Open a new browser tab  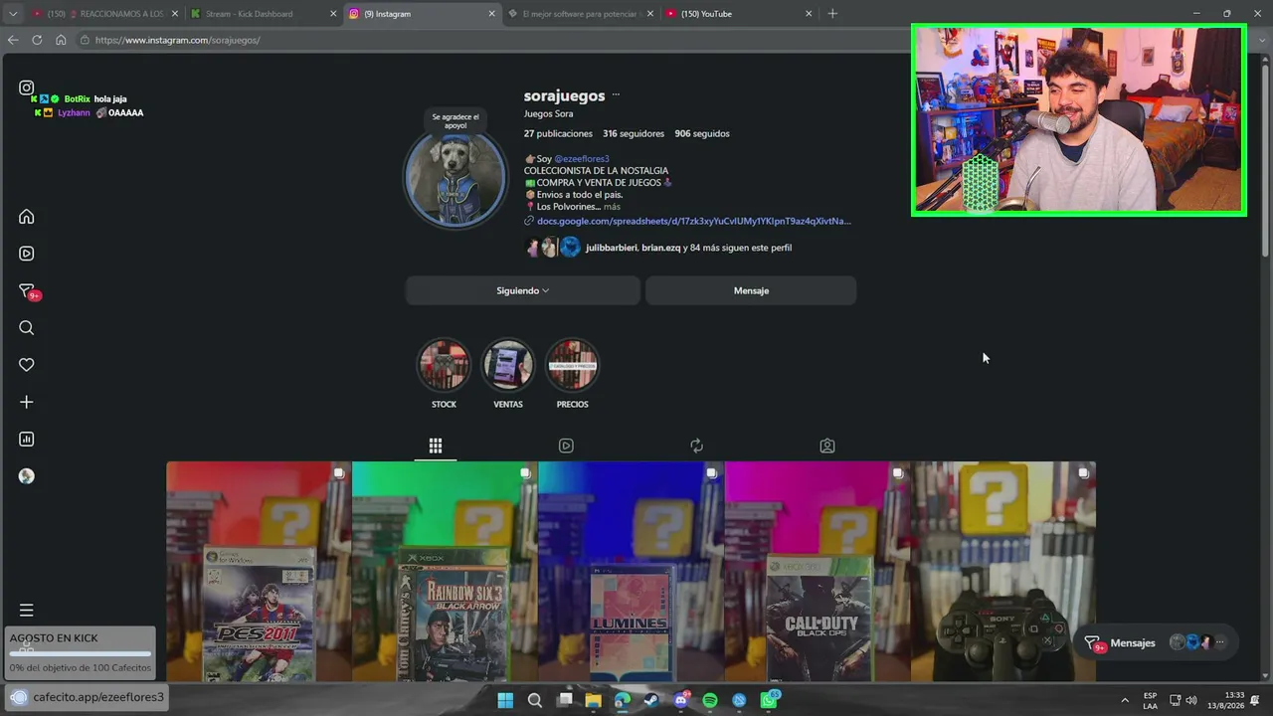click(832, 14)
